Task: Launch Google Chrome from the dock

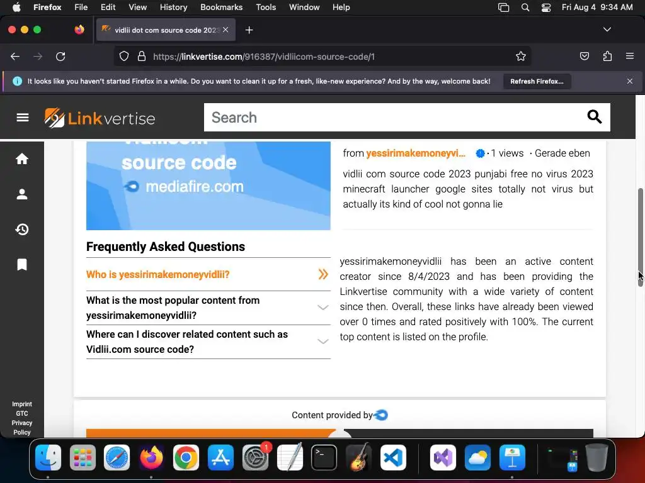Action: tap(186, 458)
